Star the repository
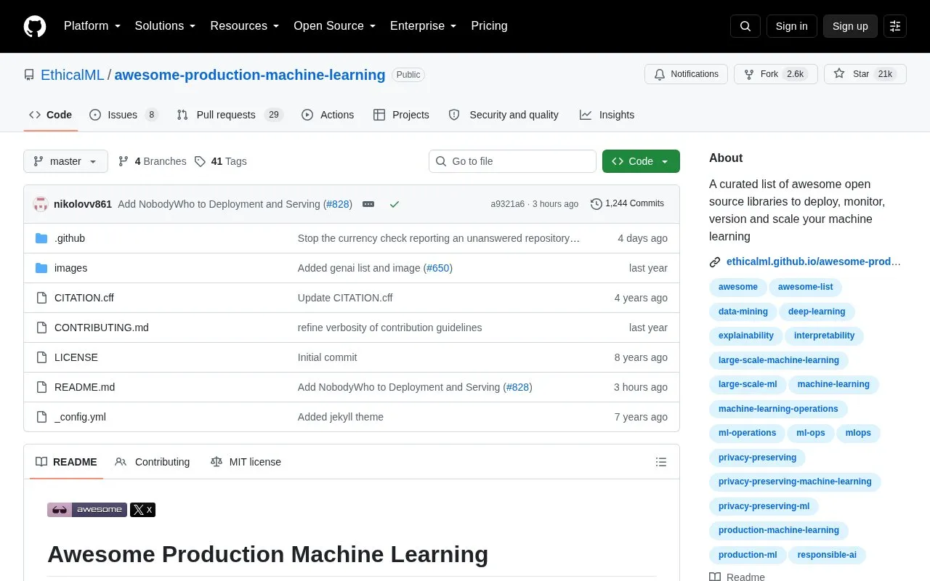The image size is (930, 581). tap(865, 74)
